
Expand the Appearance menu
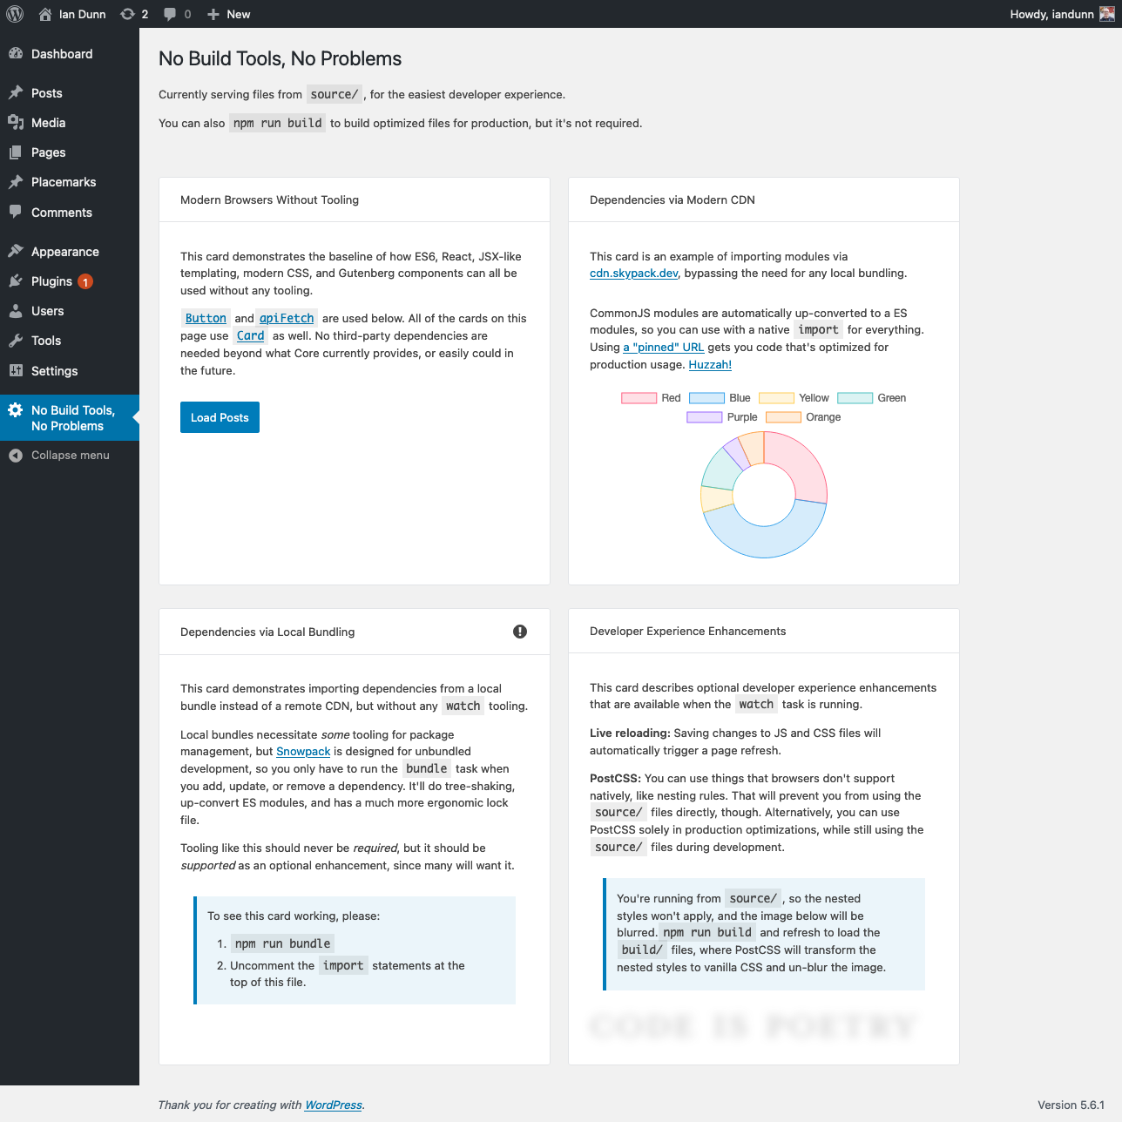click(x=64, y=252)
